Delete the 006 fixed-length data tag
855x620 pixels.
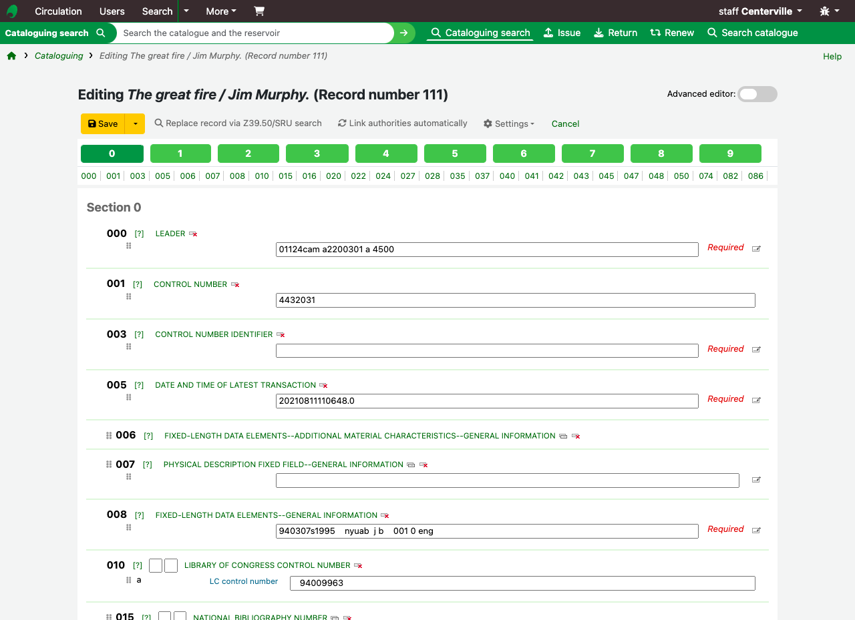(576, 436)
